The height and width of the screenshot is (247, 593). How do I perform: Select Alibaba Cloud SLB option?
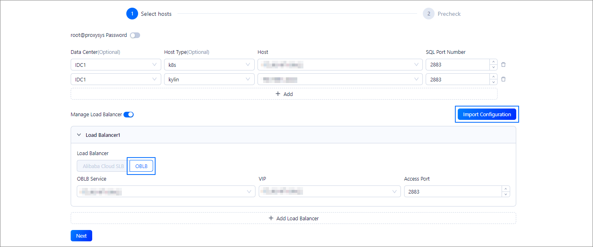(x=103, y=166)
